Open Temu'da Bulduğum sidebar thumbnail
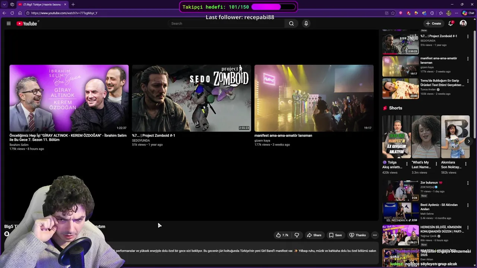 [x=400, y=89]
